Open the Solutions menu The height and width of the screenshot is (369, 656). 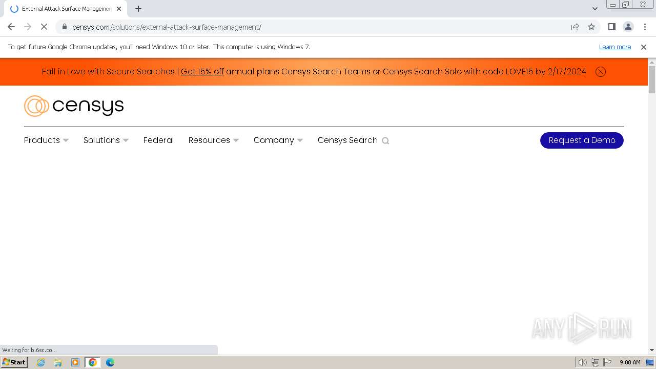[101, 140]
